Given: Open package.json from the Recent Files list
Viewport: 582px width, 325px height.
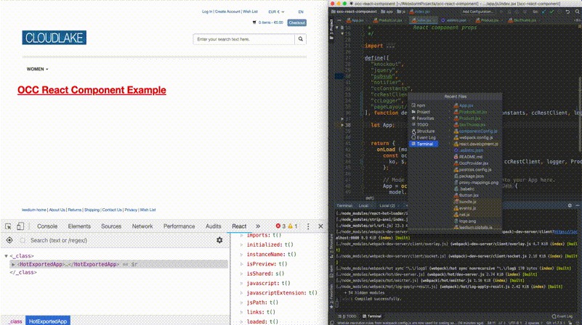Looking at the screenshot, I should [x=469, y=176].
